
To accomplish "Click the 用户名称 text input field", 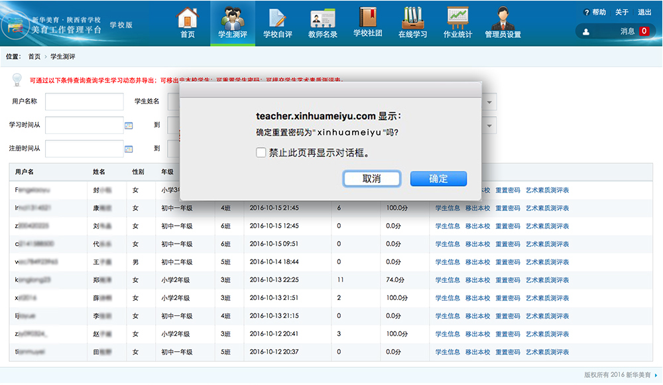I will coord(84,102).
